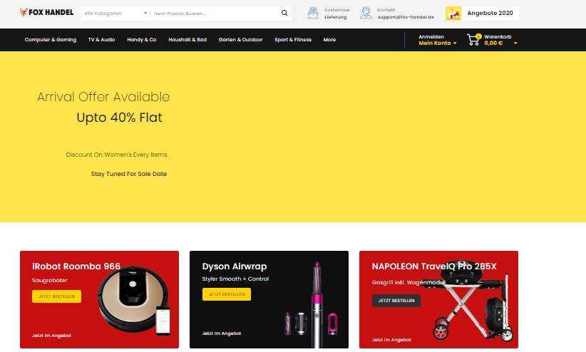Open the Haushalt & Bad menu

[x=187, y=40]
